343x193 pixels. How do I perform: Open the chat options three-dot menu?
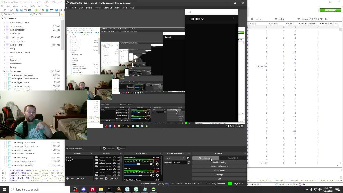(x=233, y=19)
